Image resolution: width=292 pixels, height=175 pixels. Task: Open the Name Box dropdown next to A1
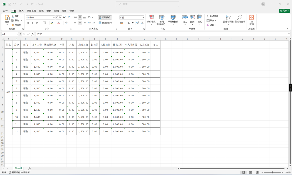pos(17,34)
